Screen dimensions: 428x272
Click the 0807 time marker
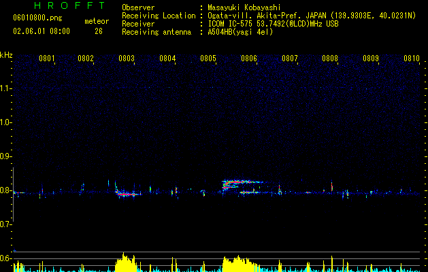290,58
